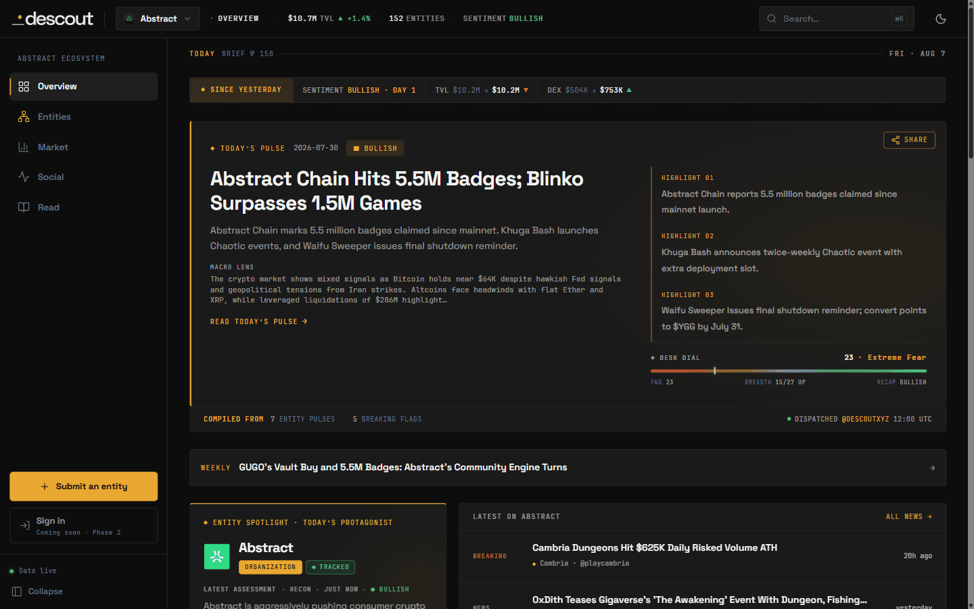Click the TVL down arrow in Since Yesterday bar
Viewport: 974px width, 609px height.
[x=526, y=90]
